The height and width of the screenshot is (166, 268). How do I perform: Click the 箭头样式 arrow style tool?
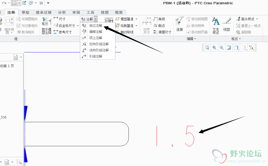pyautogui.click(x=245, y=19)
